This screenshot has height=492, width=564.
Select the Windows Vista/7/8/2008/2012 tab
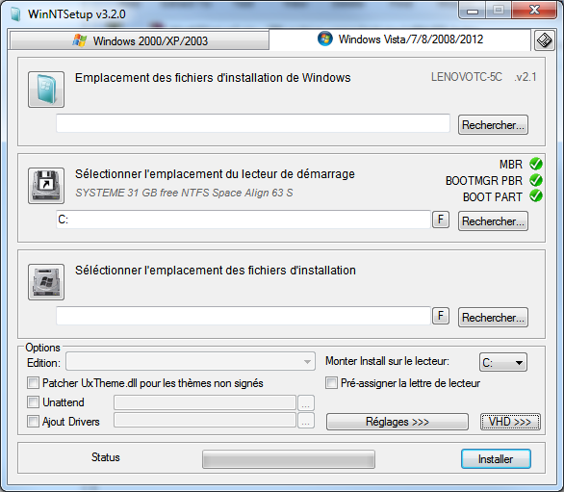coord(400,39)
